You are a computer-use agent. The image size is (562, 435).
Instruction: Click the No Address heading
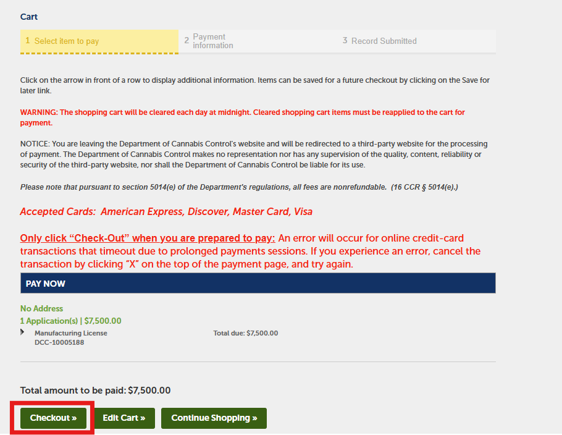point(41,308)
